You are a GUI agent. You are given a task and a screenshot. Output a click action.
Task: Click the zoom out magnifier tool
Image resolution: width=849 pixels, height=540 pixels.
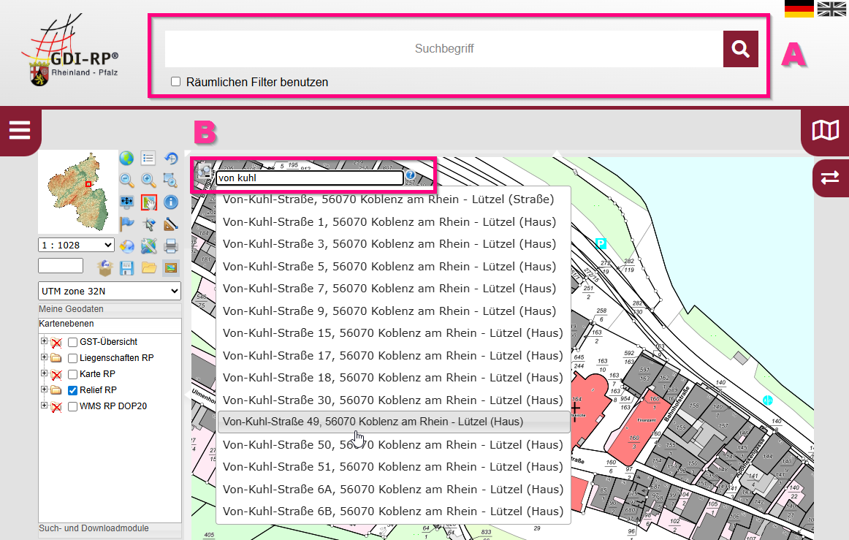pos(127,180)
